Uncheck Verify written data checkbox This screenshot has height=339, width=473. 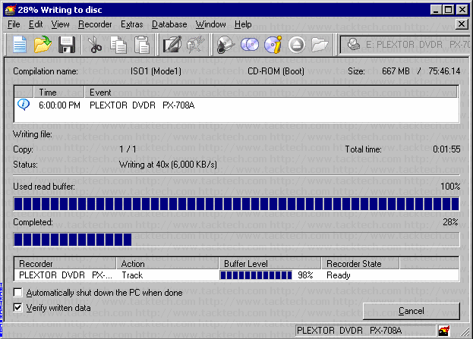tap(18, 307)
